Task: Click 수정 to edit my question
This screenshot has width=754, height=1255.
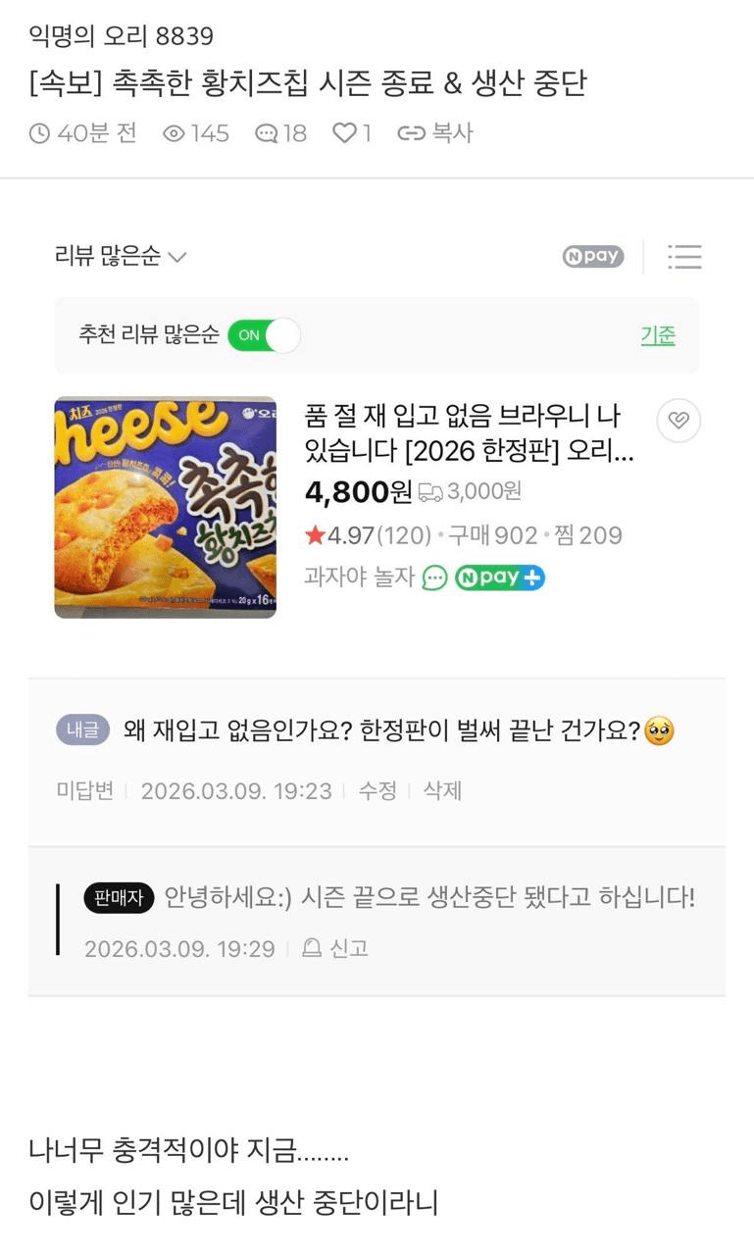Action: [377, 790]
